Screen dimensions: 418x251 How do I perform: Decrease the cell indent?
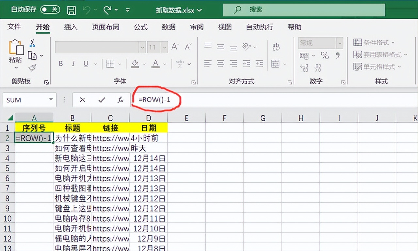coord(247,63)
